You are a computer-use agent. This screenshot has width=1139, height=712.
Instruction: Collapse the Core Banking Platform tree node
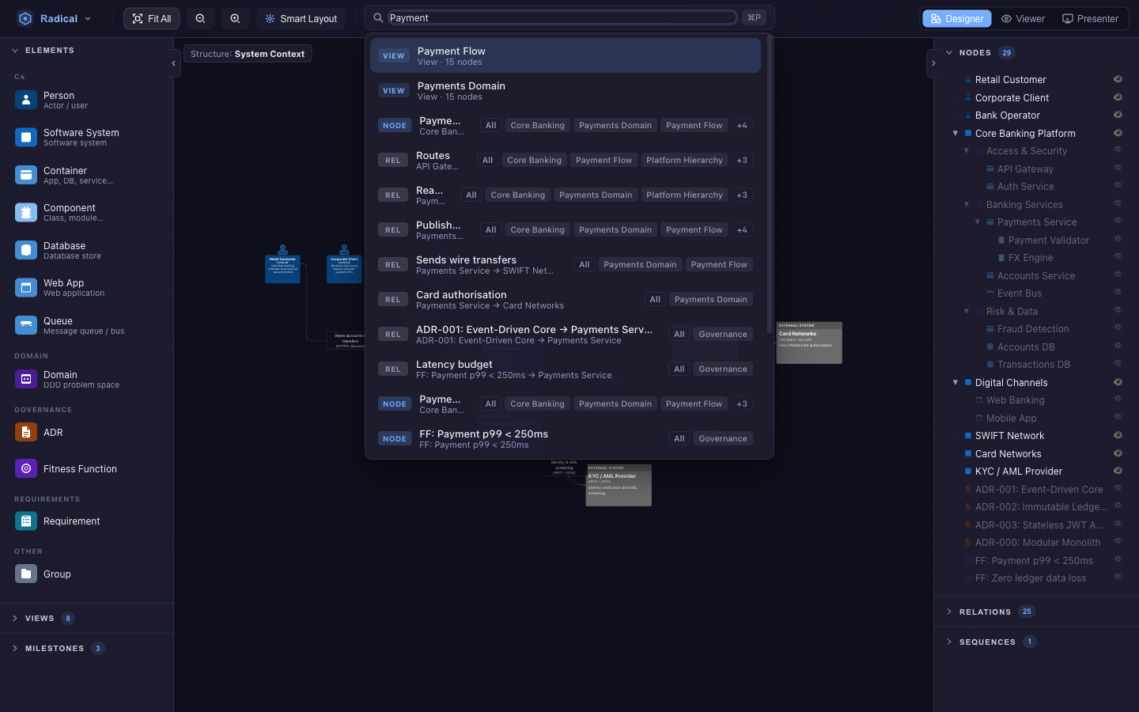tap(955, 133)
